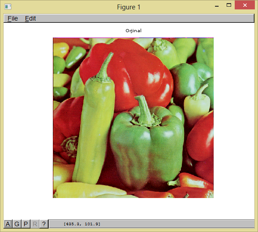Click the Orjinal plot title text
This screenshot has height=232, width=258.
(x=133, y=31)
